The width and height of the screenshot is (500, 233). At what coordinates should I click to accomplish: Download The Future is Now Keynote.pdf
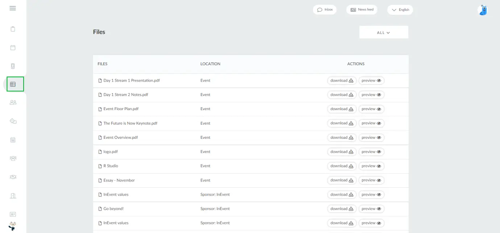(x=342, y=123)
